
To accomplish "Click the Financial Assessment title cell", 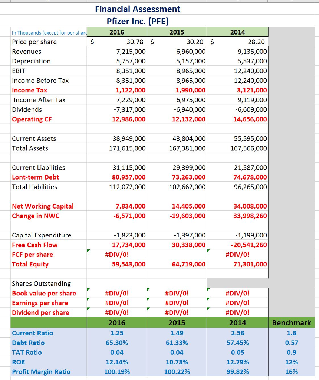I will point(138,9).
